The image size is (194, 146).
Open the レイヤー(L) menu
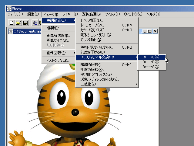(70, 14)
